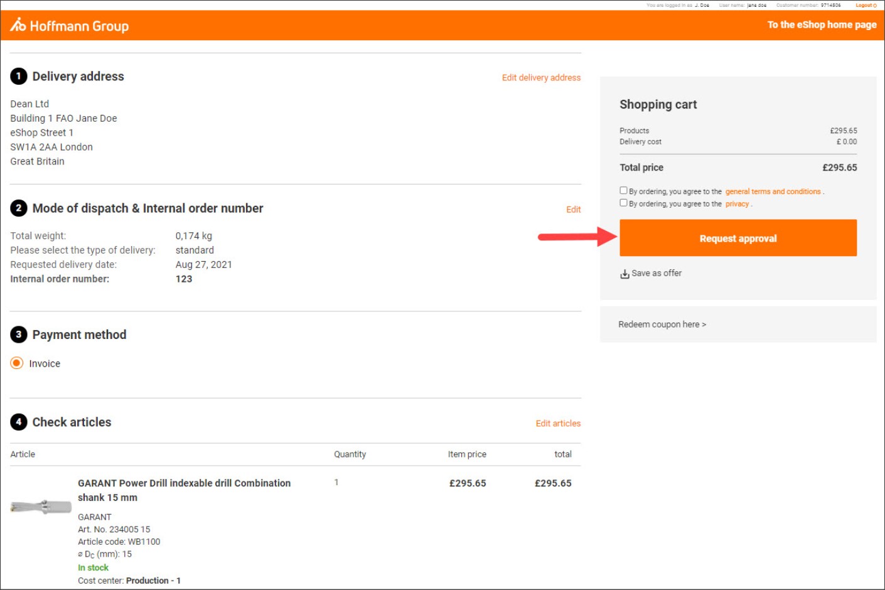The width and height of the screenshot is (885, 590).
Task: Click the step 3 Payment method badge
Action: 18,335
